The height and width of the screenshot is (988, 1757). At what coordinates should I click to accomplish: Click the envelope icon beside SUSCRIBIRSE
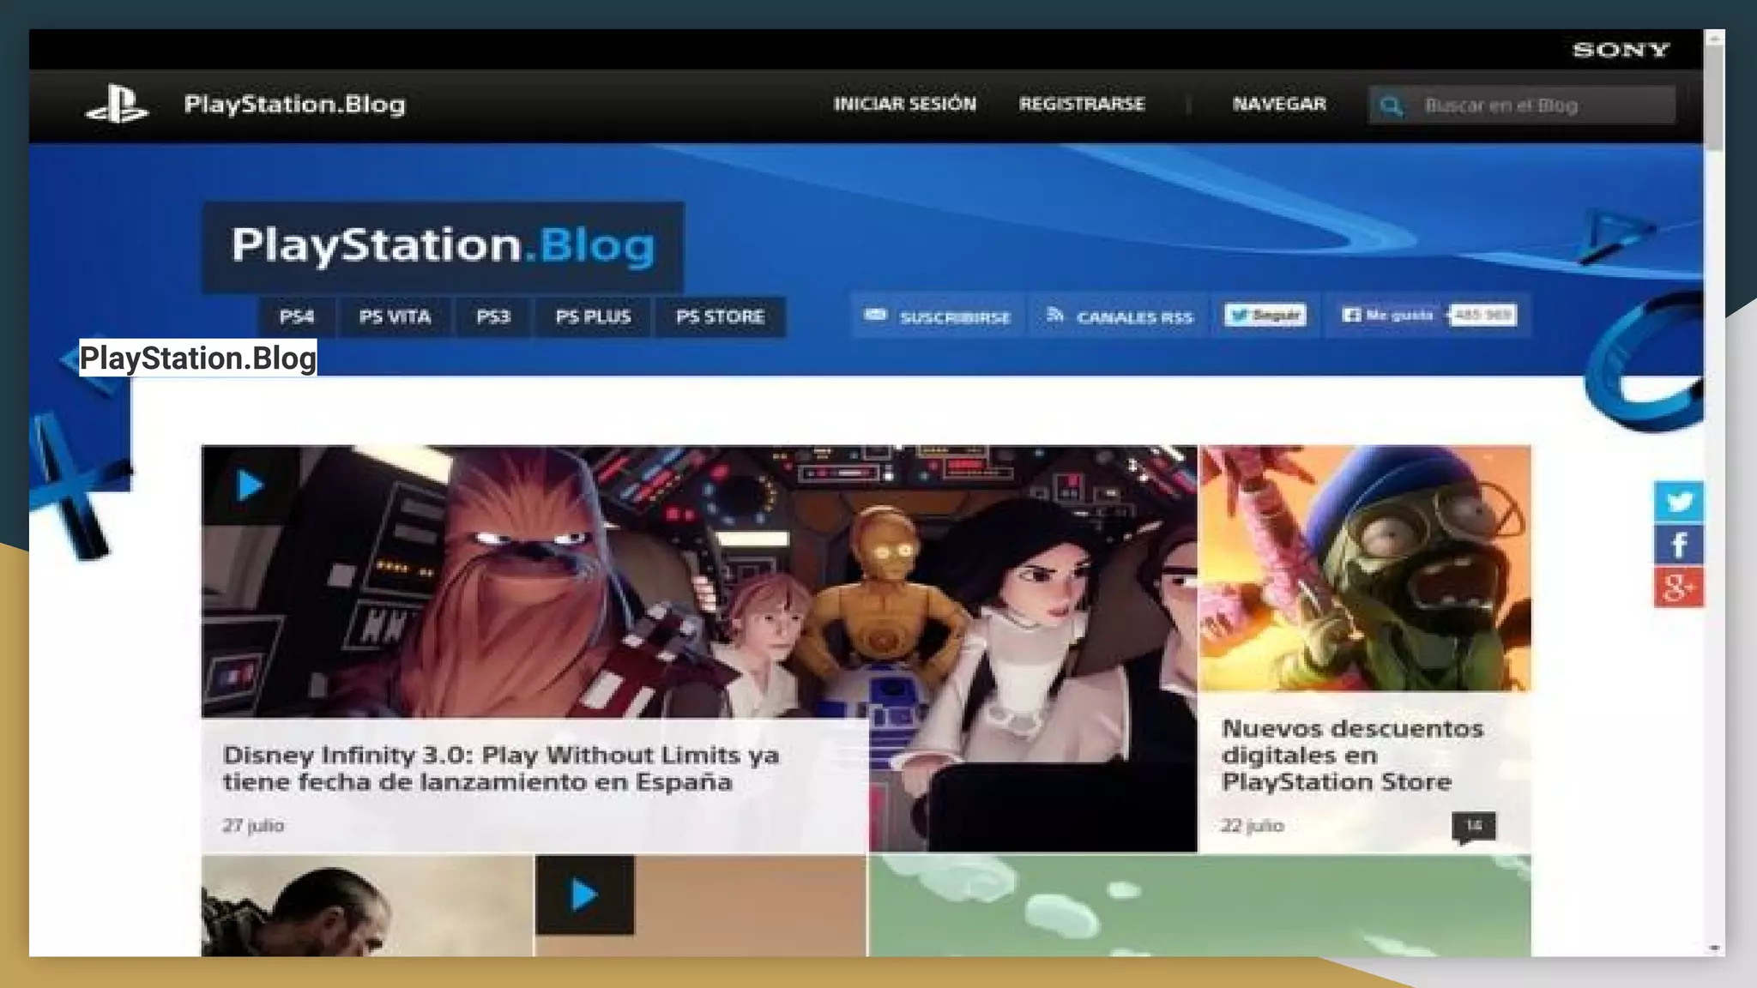point(875,315)
